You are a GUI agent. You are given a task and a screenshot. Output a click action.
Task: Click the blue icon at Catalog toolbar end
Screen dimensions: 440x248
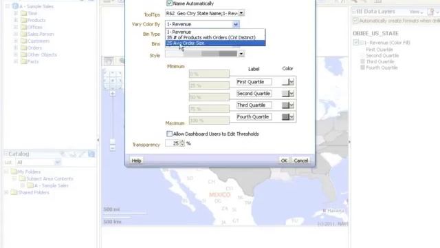91,154
